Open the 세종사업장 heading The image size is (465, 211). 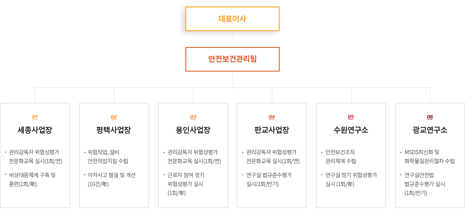pos(35,130)
